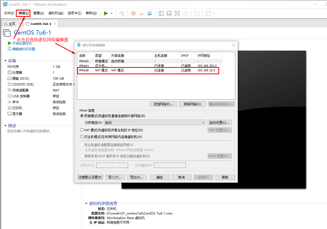Select the 仅主机模式 radio button
Image resolution: width=327 pixels, height=229 pixels.
tap(82, 137)
